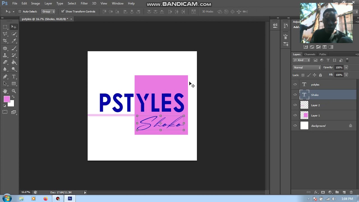The image size is (359, 202).
Task: Hide Layer 1 visibility
Action: click(295, 115)
